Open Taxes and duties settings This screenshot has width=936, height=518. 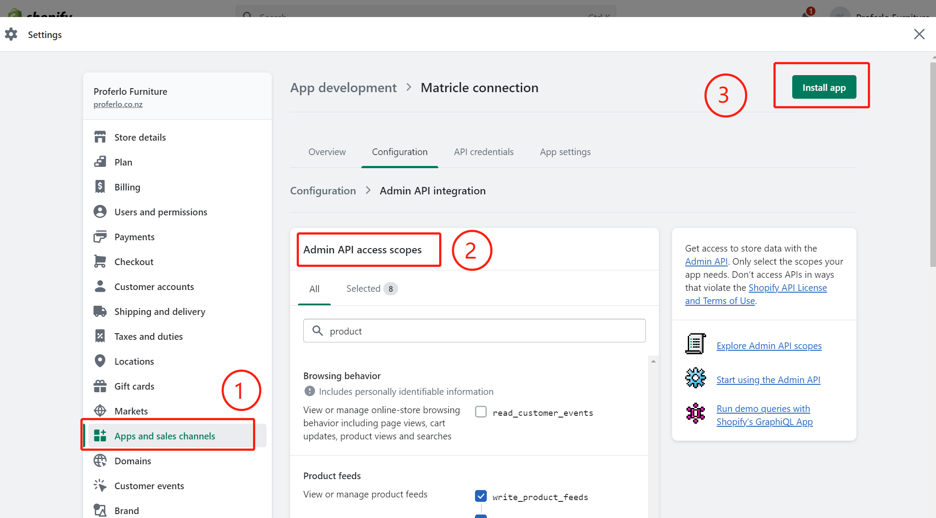[x=177, y=336]
